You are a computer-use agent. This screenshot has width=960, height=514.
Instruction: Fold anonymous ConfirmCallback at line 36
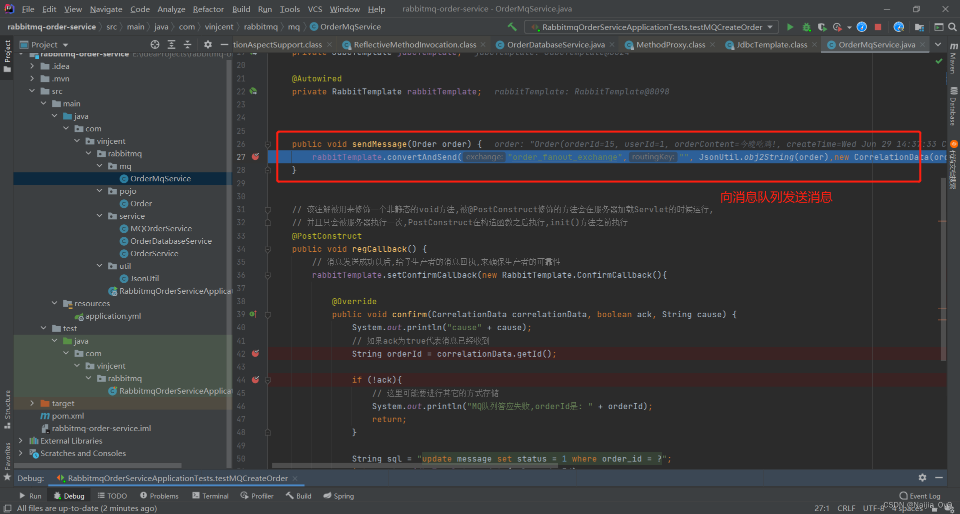coord(268,275)
